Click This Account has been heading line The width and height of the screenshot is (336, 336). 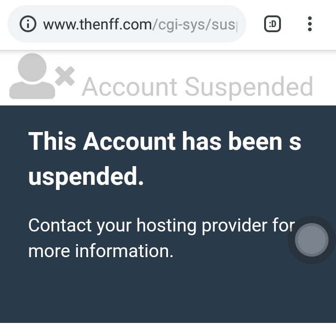(x=165, y=141)
